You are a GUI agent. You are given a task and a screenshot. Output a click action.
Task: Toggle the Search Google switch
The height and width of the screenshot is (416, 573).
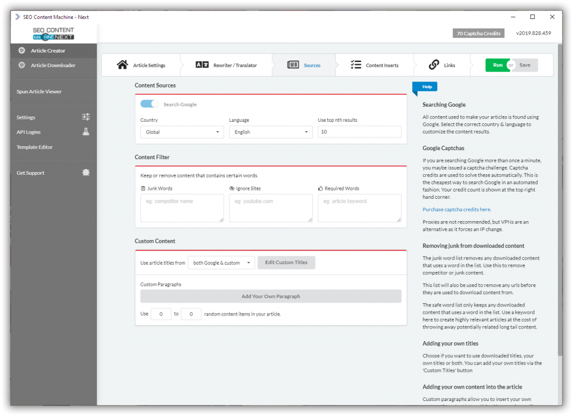(149, 104)
